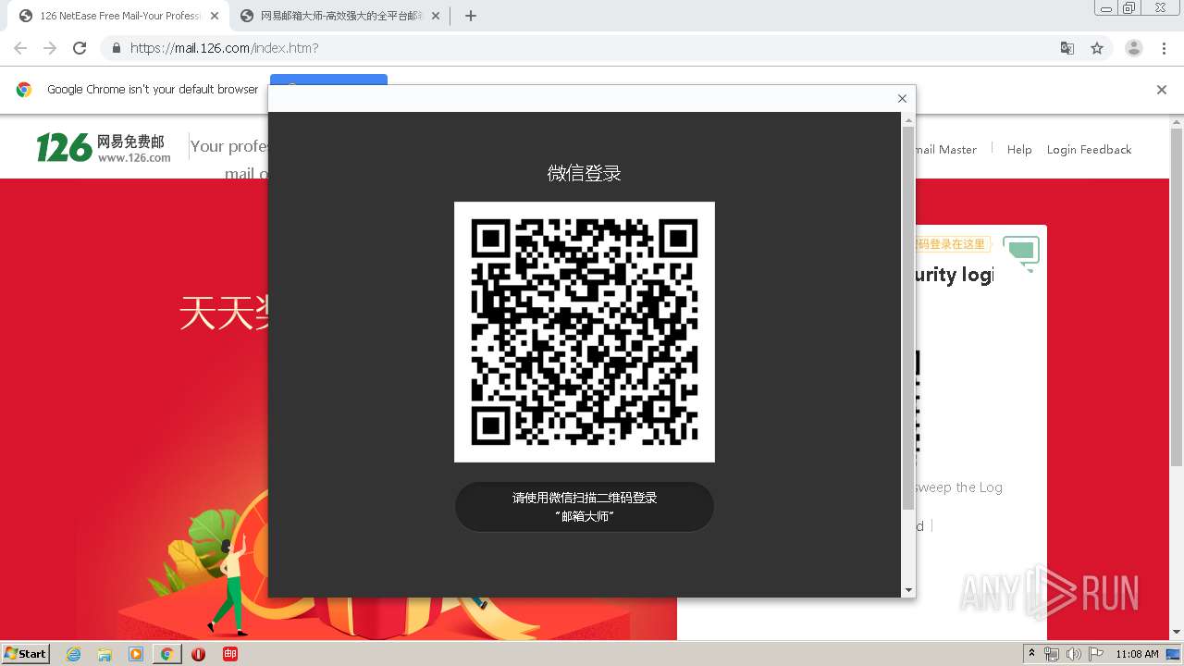Reload the current page

click(x=80, y=48)
